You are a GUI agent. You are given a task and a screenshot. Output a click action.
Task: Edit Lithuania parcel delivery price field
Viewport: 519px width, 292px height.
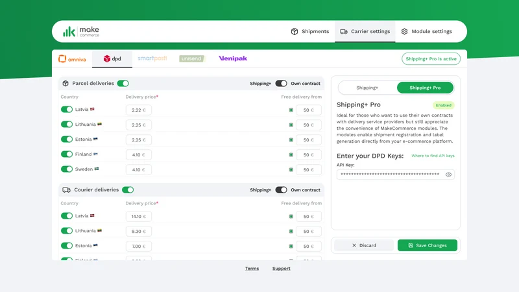(139, 125)
